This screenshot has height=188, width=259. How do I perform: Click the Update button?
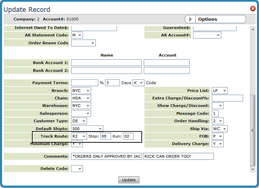click(x=129, y=180)
